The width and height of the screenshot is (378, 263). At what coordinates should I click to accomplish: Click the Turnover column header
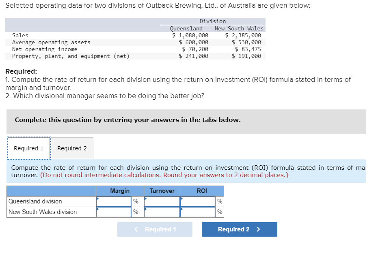[x=162, y=191]
